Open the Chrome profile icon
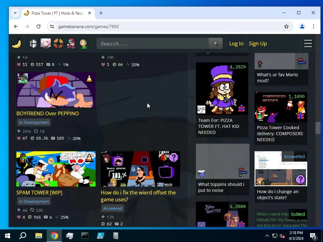 [x=302, y=26]
